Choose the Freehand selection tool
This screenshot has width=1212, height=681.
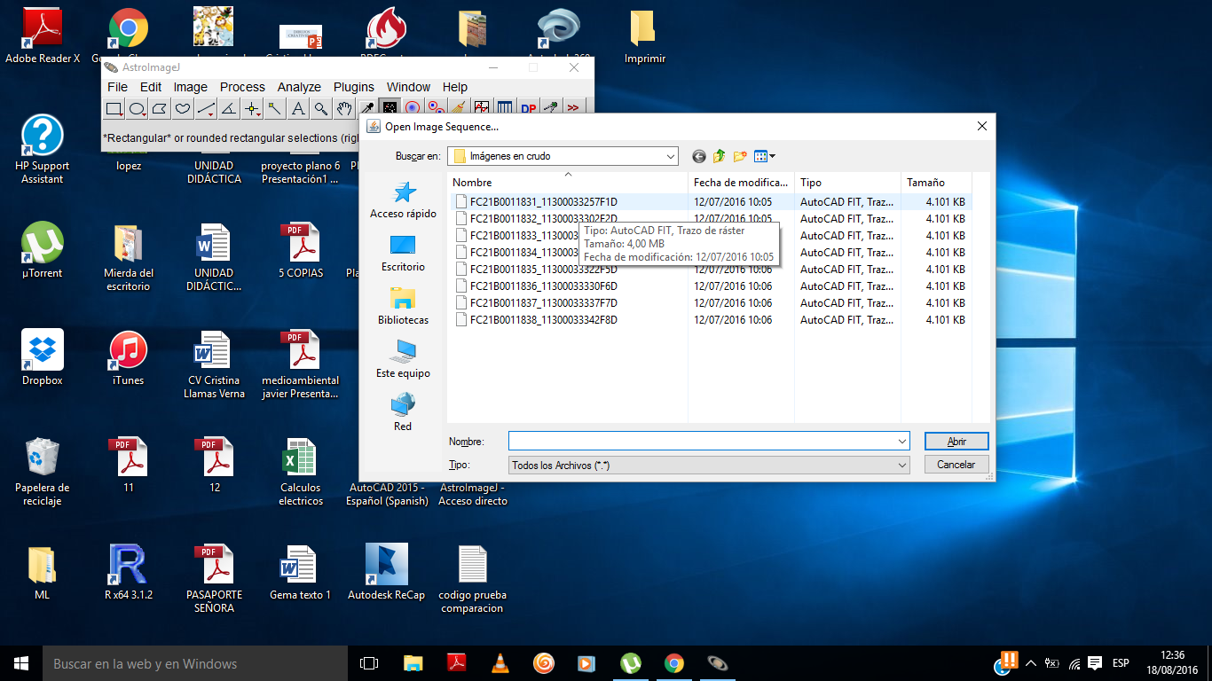point(183,109)
